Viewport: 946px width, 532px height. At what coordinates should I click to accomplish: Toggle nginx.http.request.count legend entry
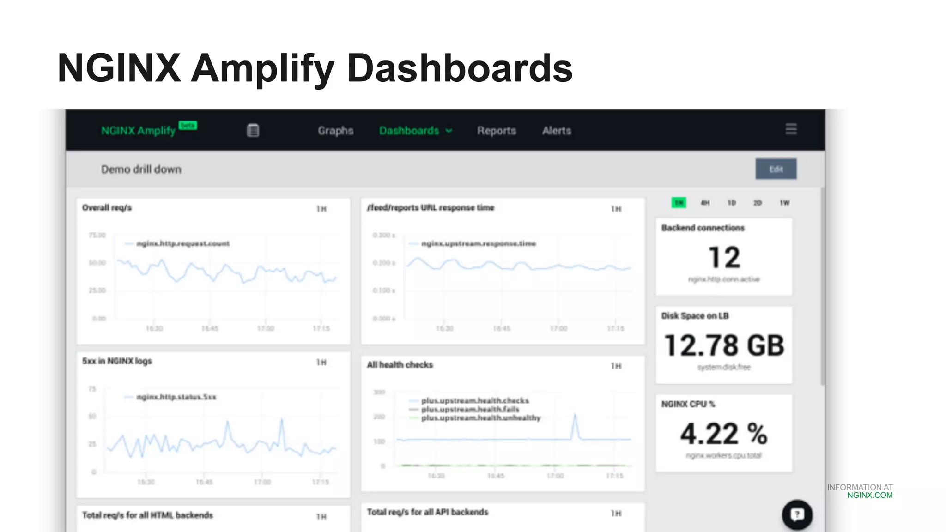click(x=177, y=244)
